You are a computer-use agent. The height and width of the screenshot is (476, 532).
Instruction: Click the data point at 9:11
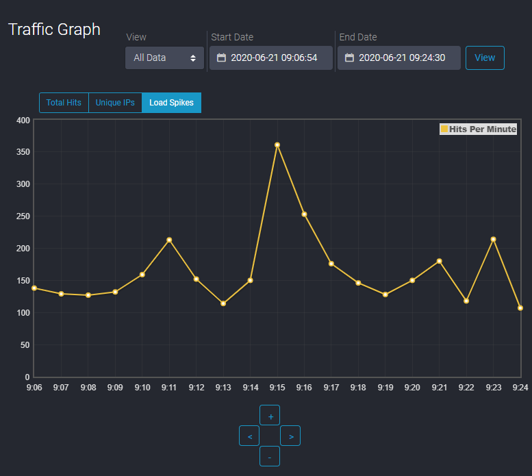(x=169, y=240)
